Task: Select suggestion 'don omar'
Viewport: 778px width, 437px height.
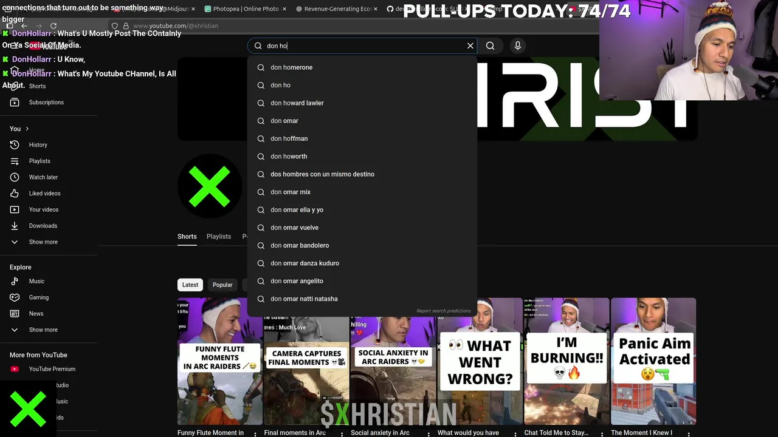Action: tap(362, 121)
